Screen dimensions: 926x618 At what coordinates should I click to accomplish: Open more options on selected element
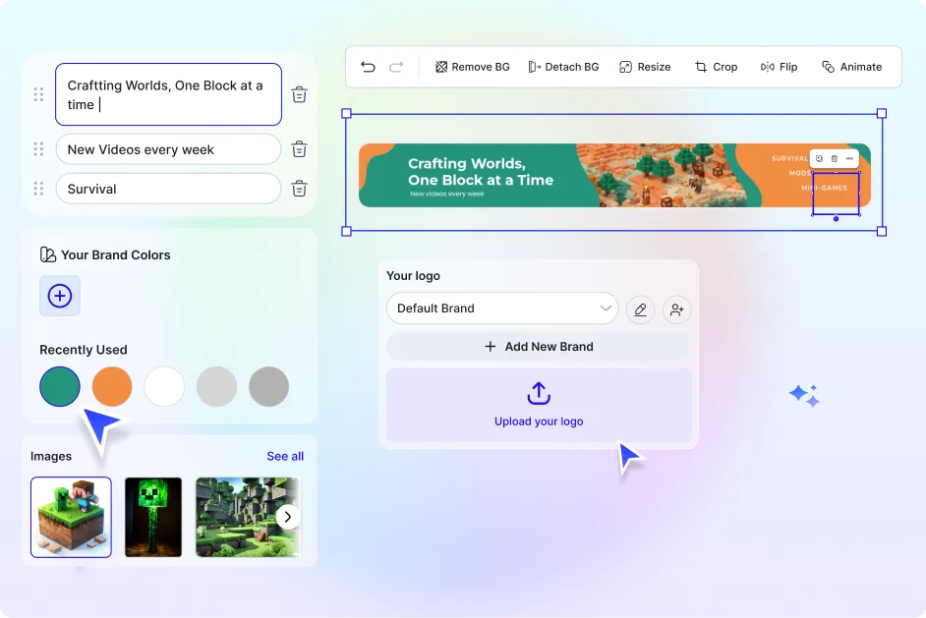[x=849, y=158]
